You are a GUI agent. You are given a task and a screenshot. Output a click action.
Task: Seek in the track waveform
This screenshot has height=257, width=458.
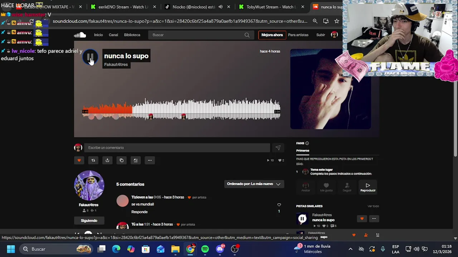(x=181, y=109)
